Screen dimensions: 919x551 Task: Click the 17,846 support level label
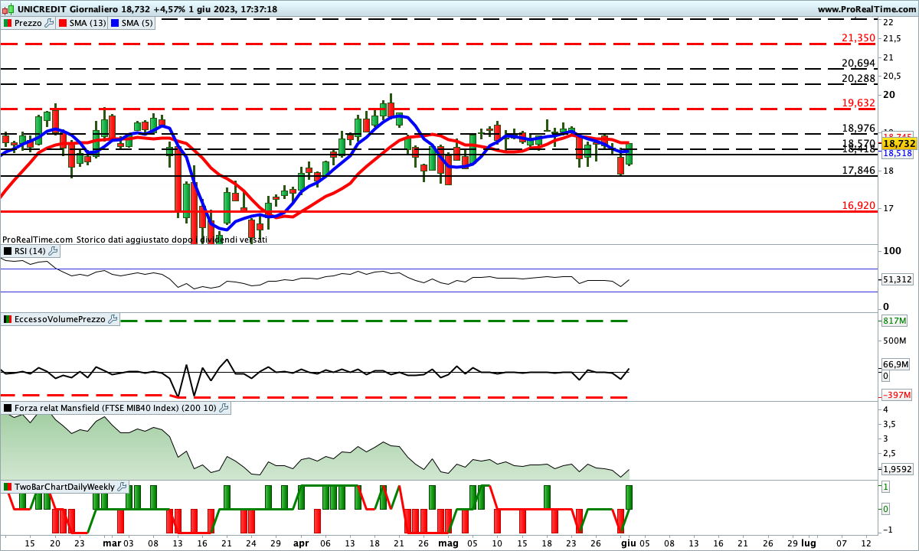point(858,170)
